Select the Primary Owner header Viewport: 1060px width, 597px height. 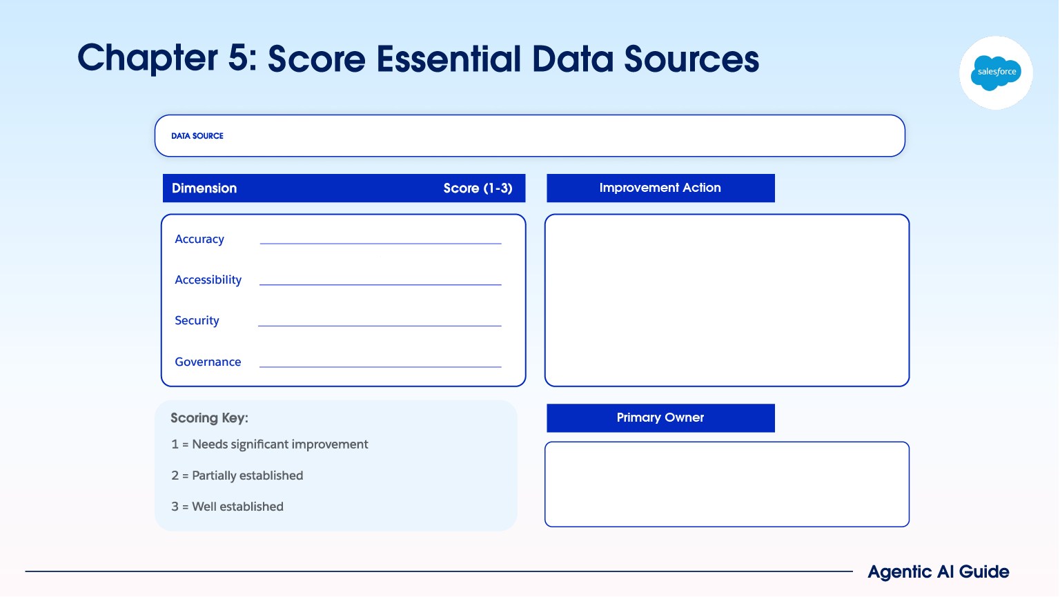(x=660, y=418)
